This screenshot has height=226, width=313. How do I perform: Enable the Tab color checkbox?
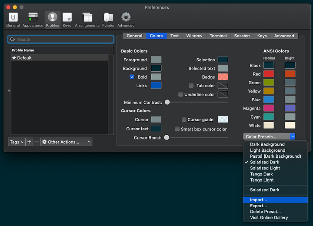(191, 86)
